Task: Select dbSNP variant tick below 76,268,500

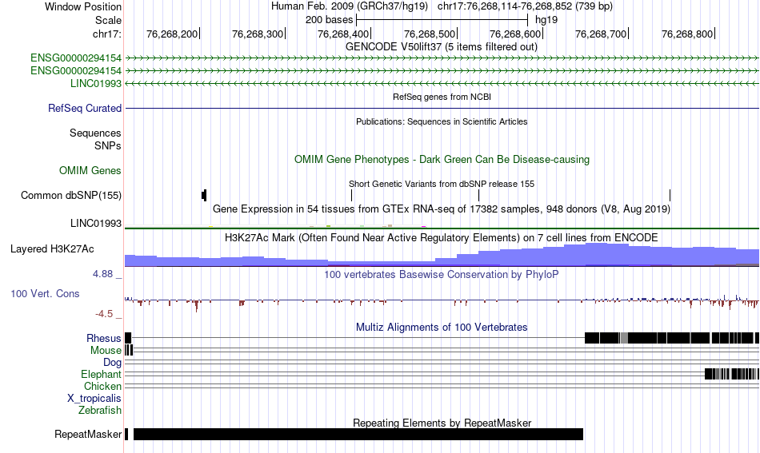Action: coord(478,196)
